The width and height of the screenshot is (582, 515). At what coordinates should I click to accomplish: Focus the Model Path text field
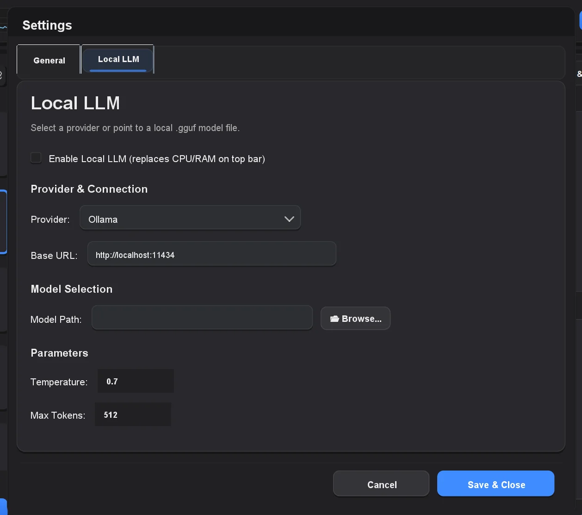(202, 318)
